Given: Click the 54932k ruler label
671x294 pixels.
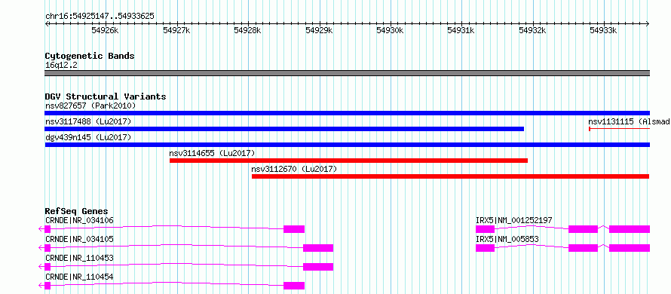Looking at the screenshot, I should [532, 30].
